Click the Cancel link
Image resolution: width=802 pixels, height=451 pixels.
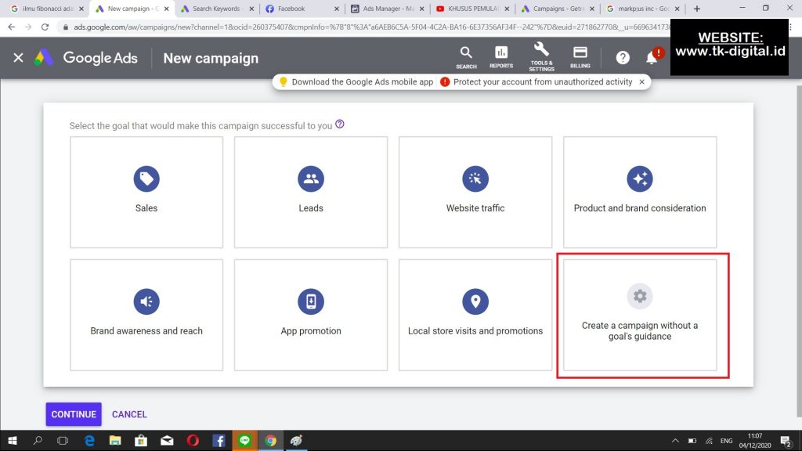[129, 414]
